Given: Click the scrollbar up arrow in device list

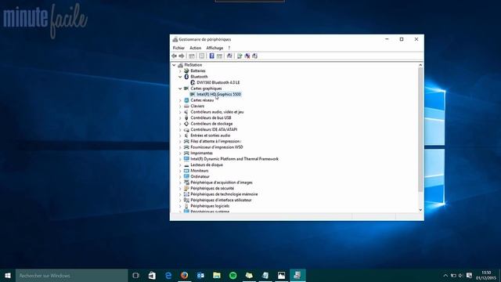Looking at the screenshot, I should (x=420, y=65).
